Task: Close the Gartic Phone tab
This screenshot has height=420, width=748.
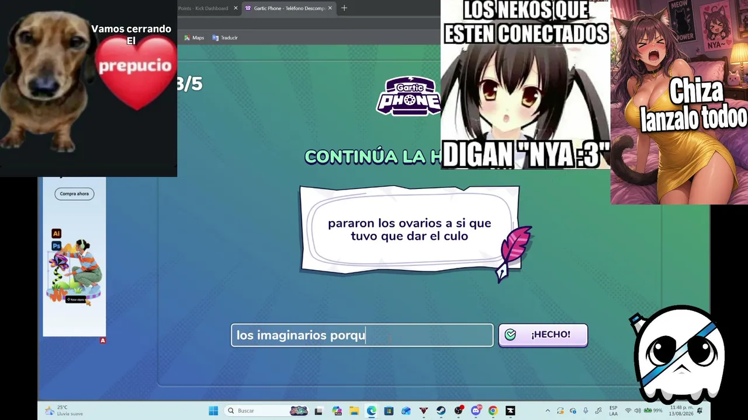Action: tap(330, 8)
